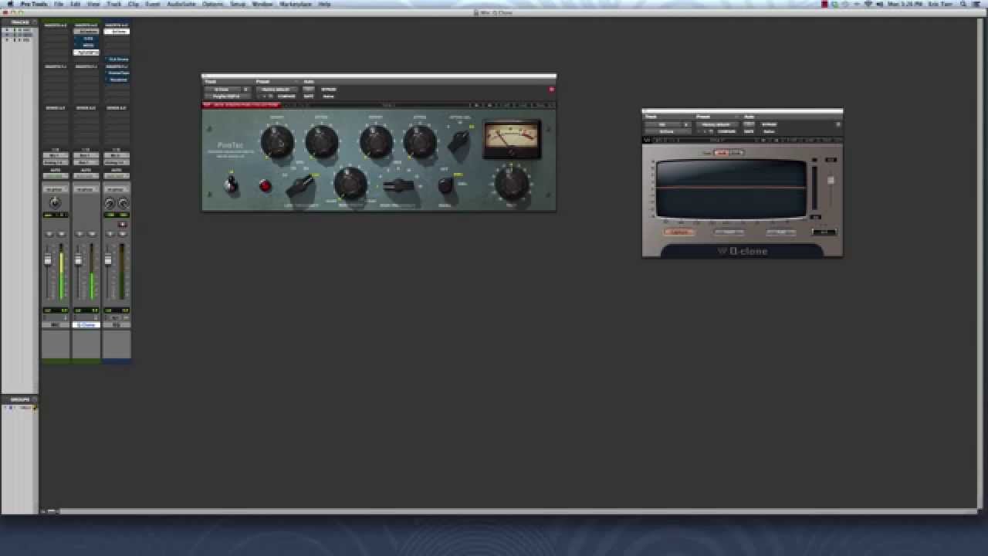This screenshot has height=556, width=988.
Task: Click the PuigTec output Gain knob
Action: (511, 183)
